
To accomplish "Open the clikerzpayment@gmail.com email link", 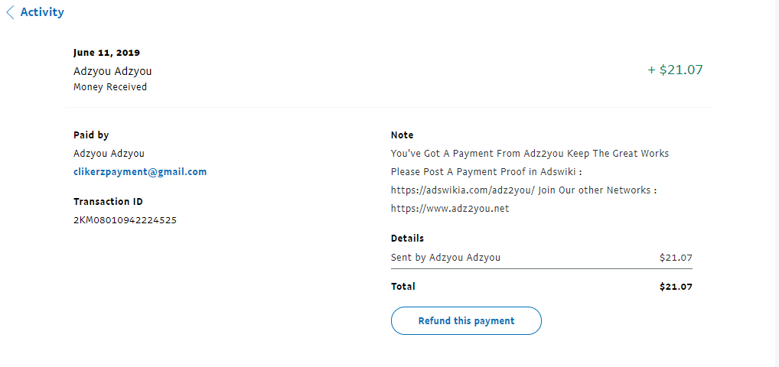I will [x=140, y=171].
